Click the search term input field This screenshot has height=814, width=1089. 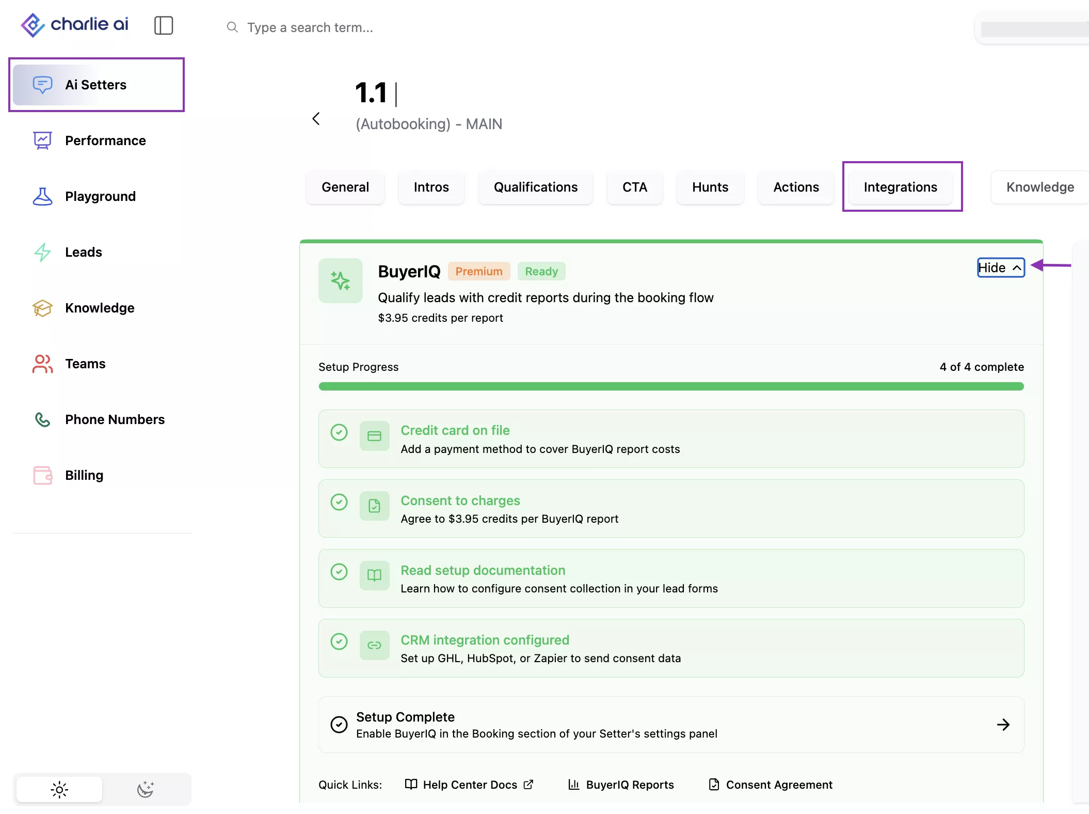[310, 27]
